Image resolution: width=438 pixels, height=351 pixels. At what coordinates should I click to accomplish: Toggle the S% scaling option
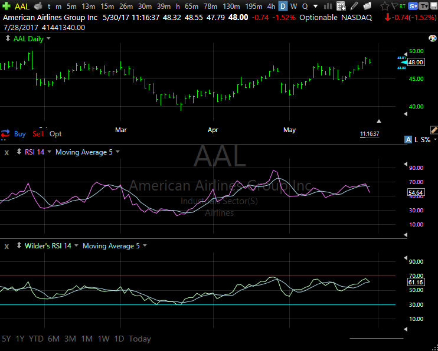click(426, 140)
